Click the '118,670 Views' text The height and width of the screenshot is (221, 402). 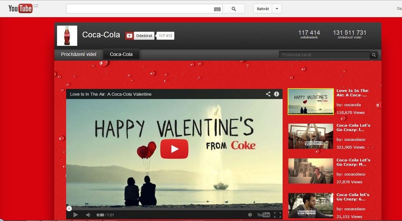(x=351, y=112)
